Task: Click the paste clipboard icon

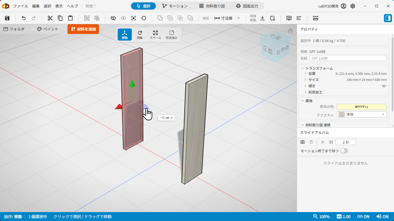Action: point(70,18)
